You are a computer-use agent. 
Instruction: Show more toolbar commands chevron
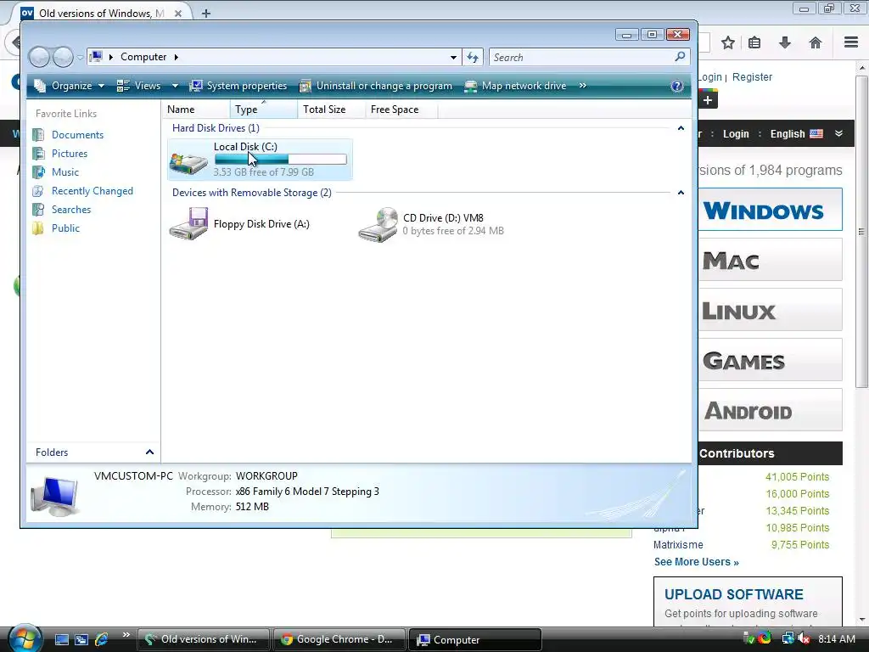(x=582, y=86)
